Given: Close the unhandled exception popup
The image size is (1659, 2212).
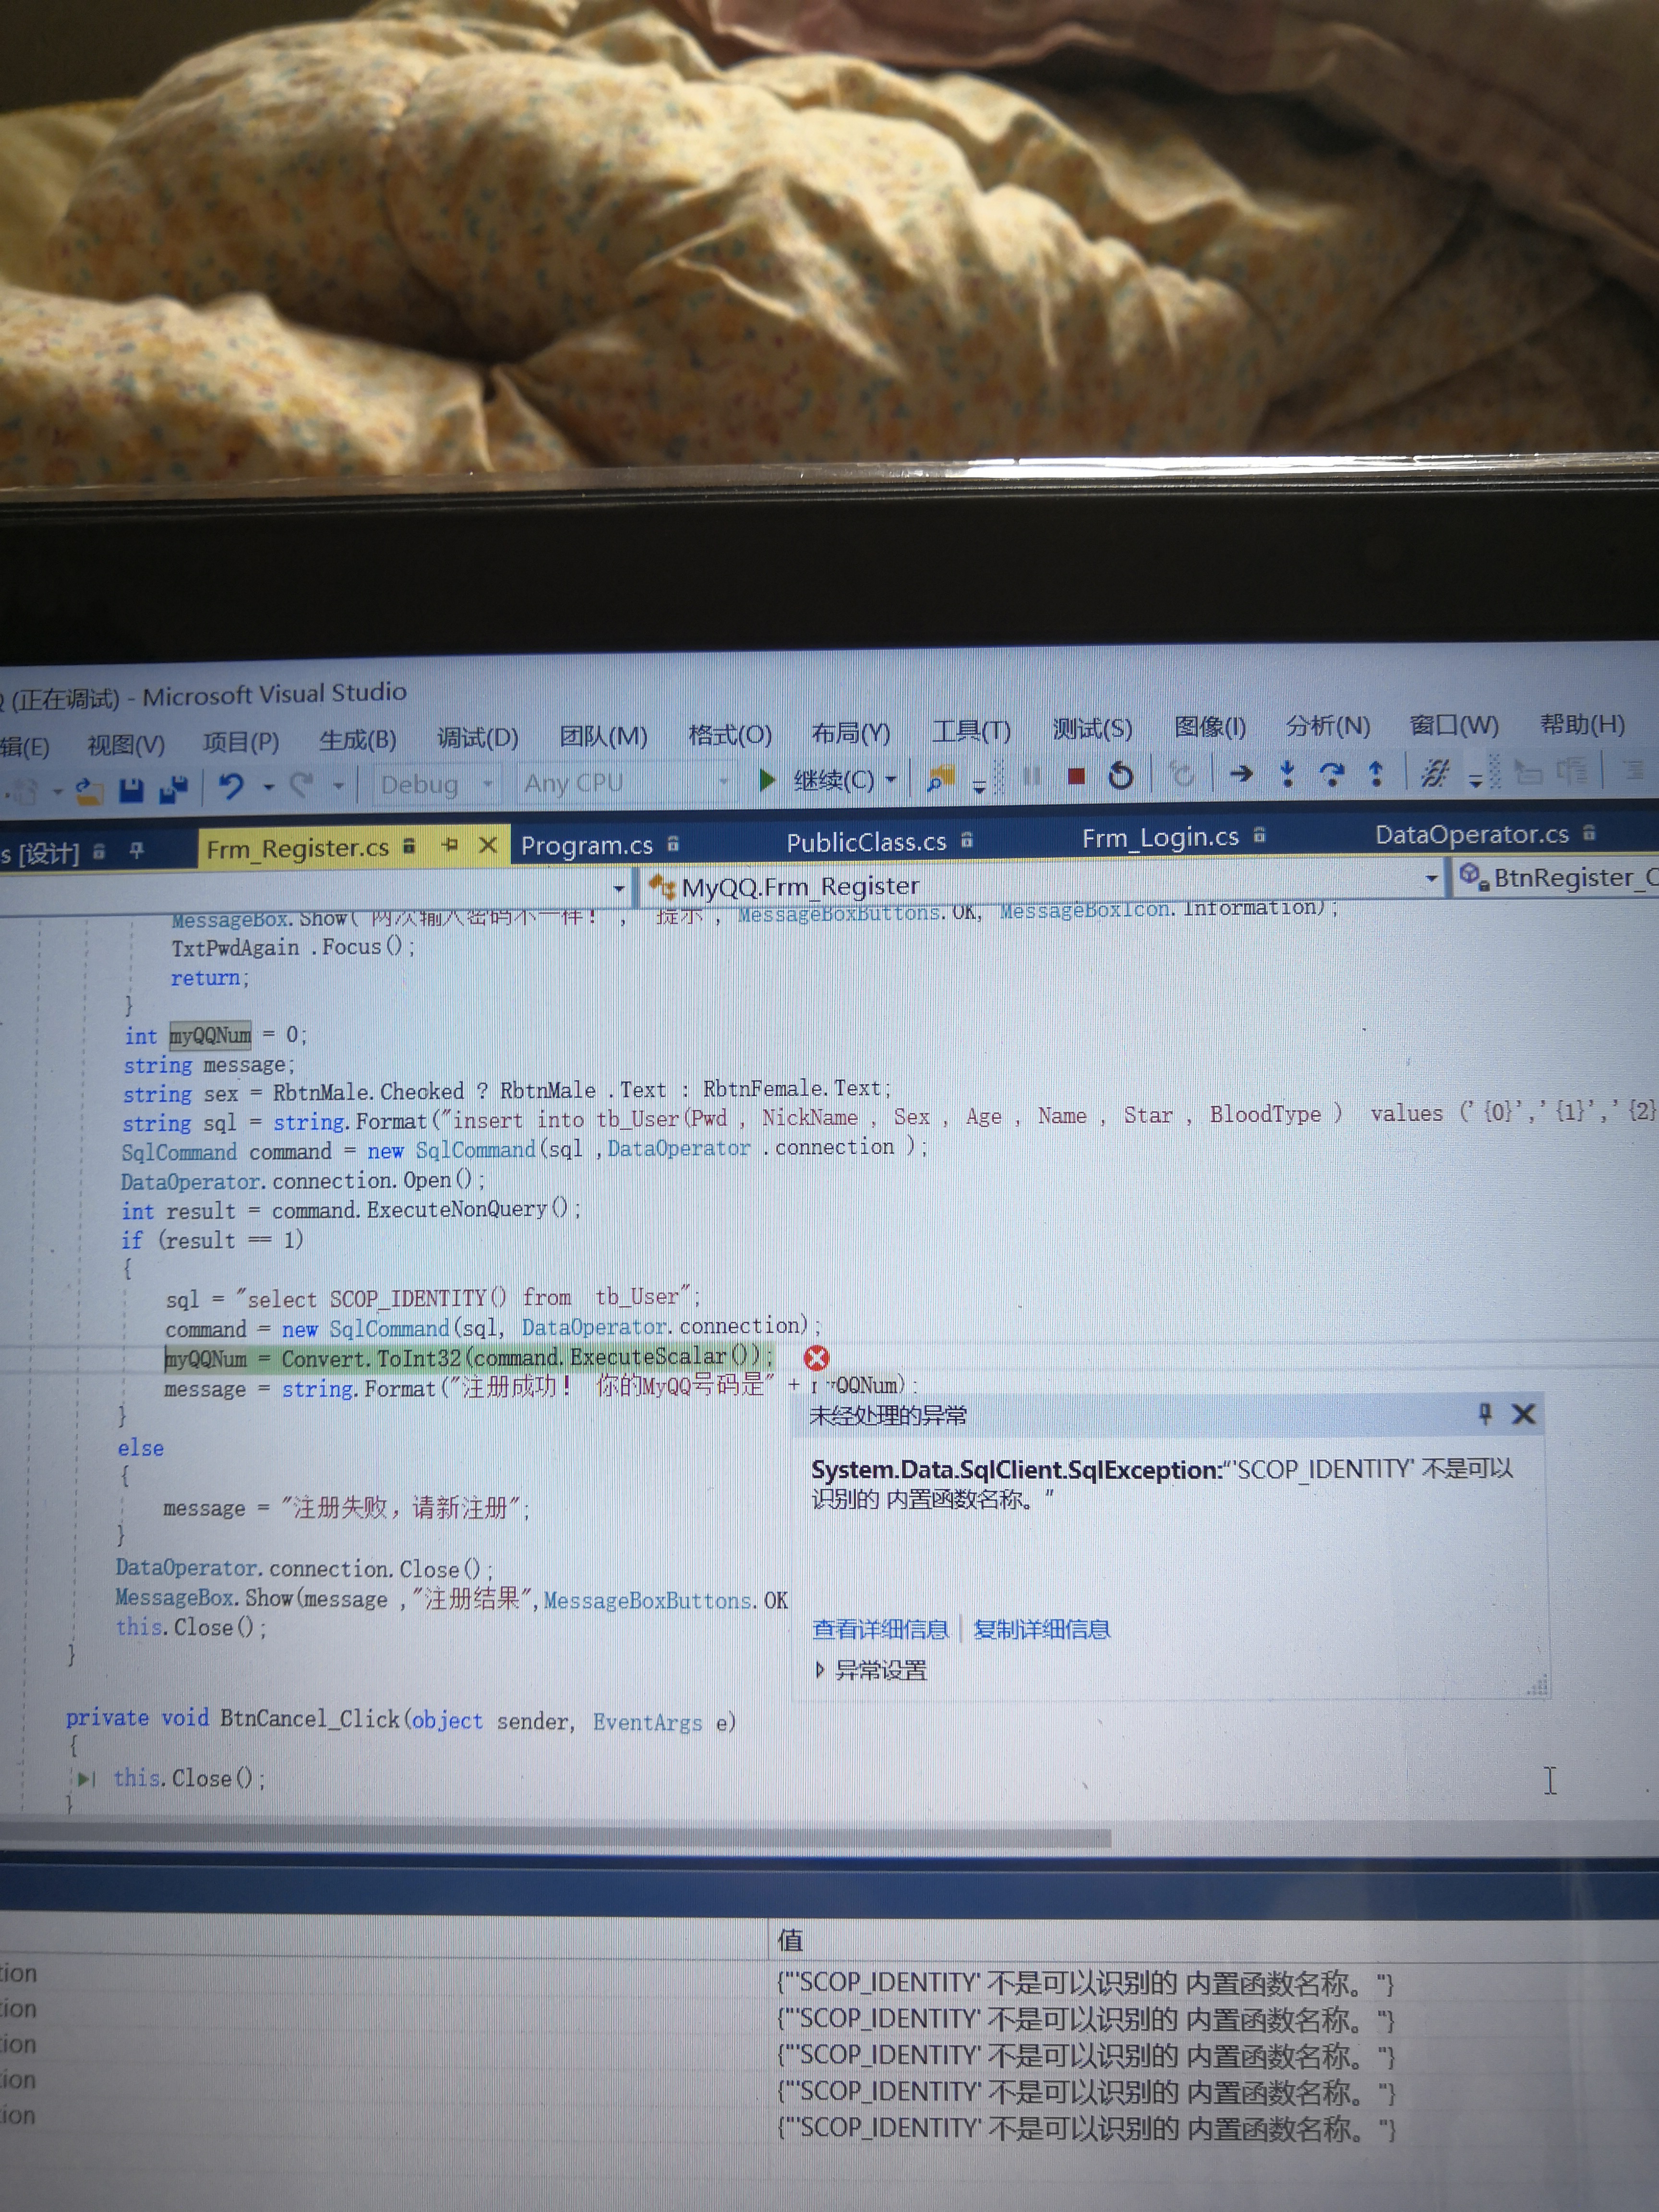Looking at the screenshot, I should coord(1523,1414).
